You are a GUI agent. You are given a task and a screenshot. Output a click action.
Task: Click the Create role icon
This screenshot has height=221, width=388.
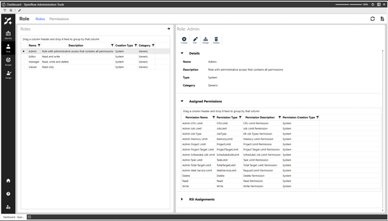(184, 40)
